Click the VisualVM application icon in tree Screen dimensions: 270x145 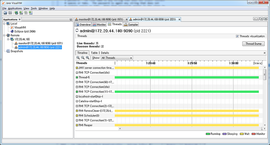(x=12, y=27)
